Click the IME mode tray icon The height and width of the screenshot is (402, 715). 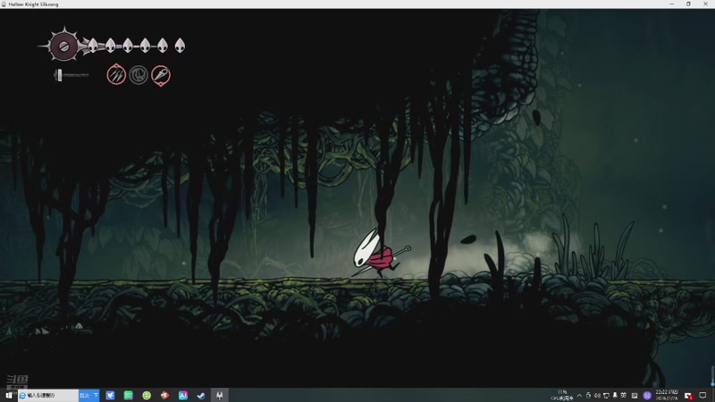coord(635,396)
